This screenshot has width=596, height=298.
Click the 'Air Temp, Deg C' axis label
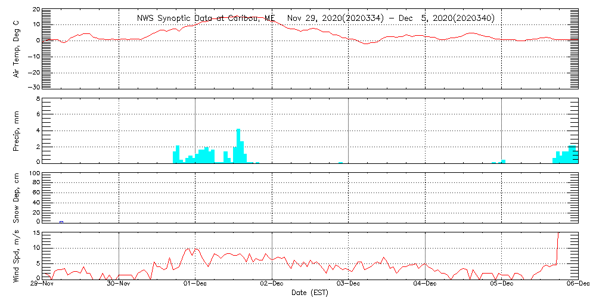[x=16, y=49]
